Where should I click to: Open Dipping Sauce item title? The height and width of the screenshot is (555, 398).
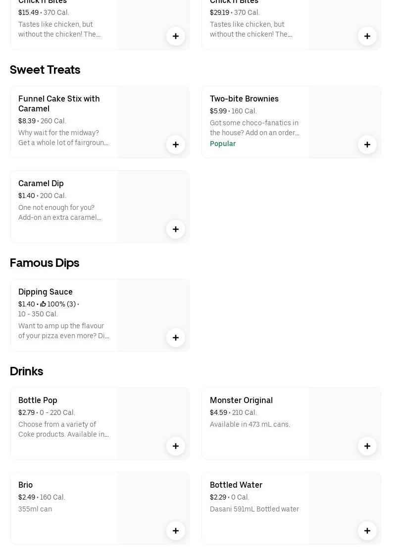(x=46, y=292)
